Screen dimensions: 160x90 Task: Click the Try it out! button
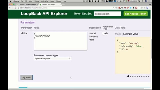[x=27, y=77]
